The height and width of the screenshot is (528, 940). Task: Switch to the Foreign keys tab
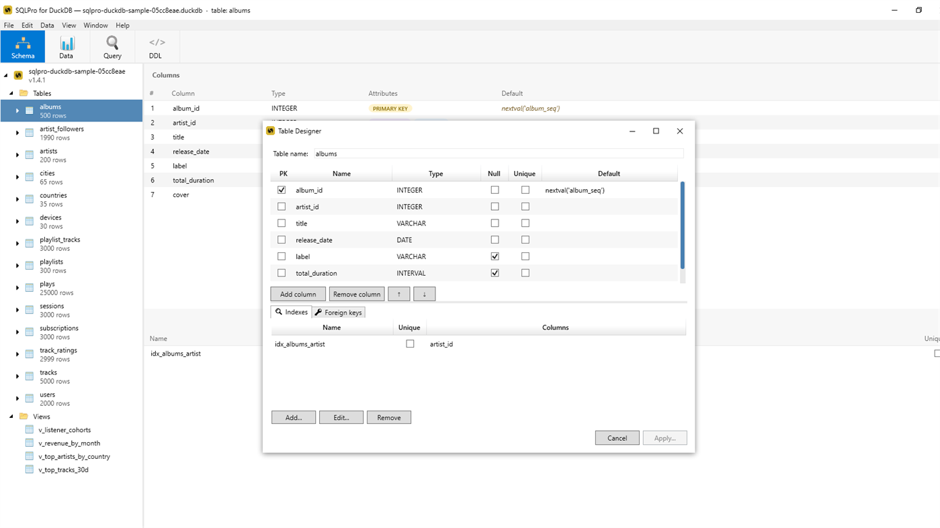tap(339, 312)
